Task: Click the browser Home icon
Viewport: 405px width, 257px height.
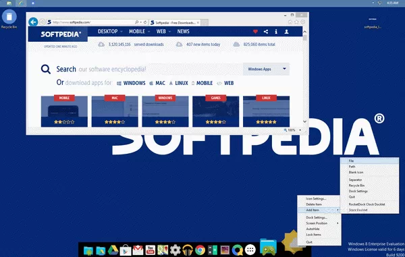Action: pos(290,22)
